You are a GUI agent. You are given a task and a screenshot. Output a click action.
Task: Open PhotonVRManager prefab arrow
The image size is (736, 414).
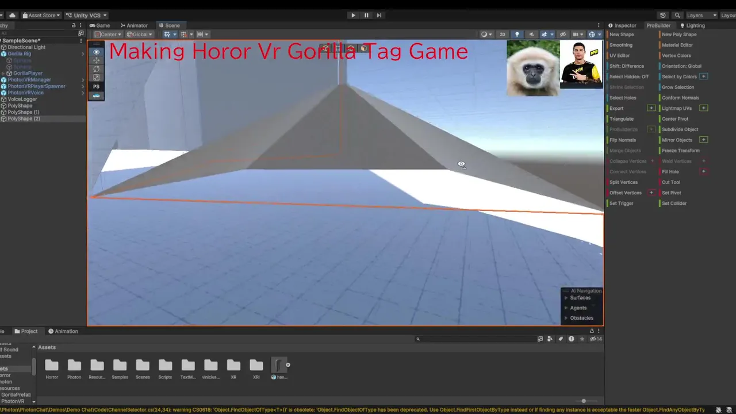83,80
